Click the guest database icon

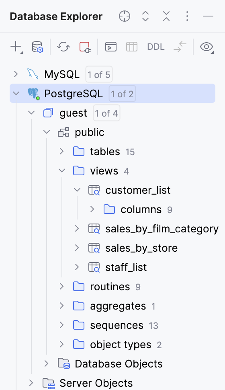pyautogui.click(x=48, y=113)
